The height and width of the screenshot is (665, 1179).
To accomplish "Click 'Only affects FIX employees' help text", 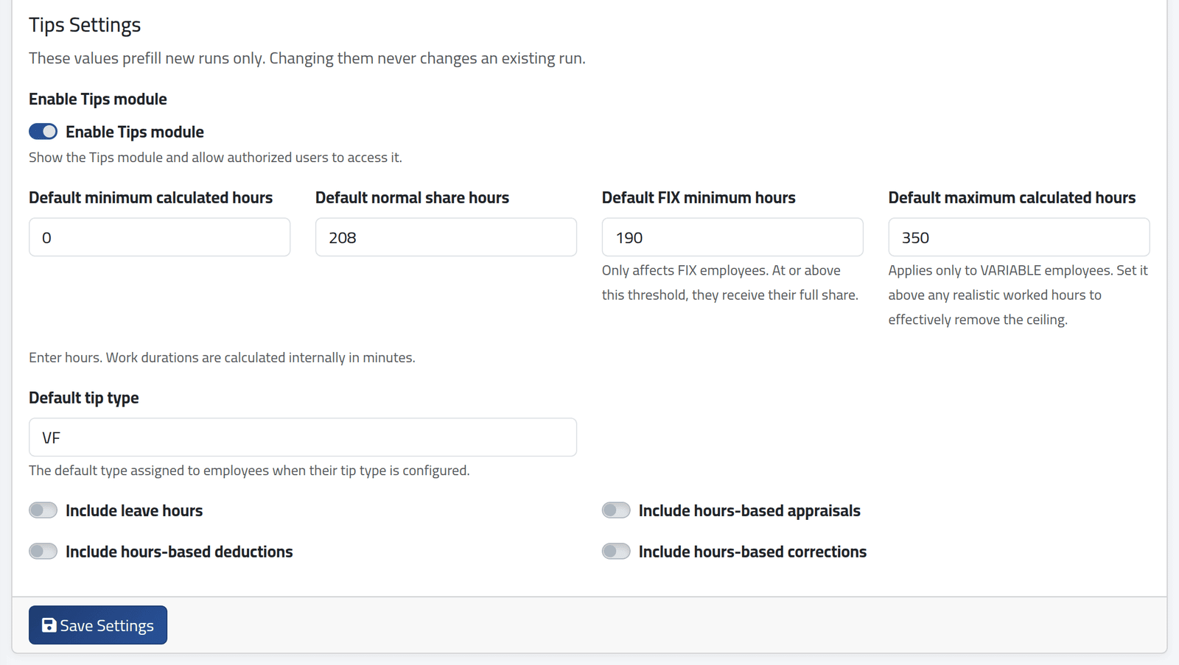I will coord(730,283).
